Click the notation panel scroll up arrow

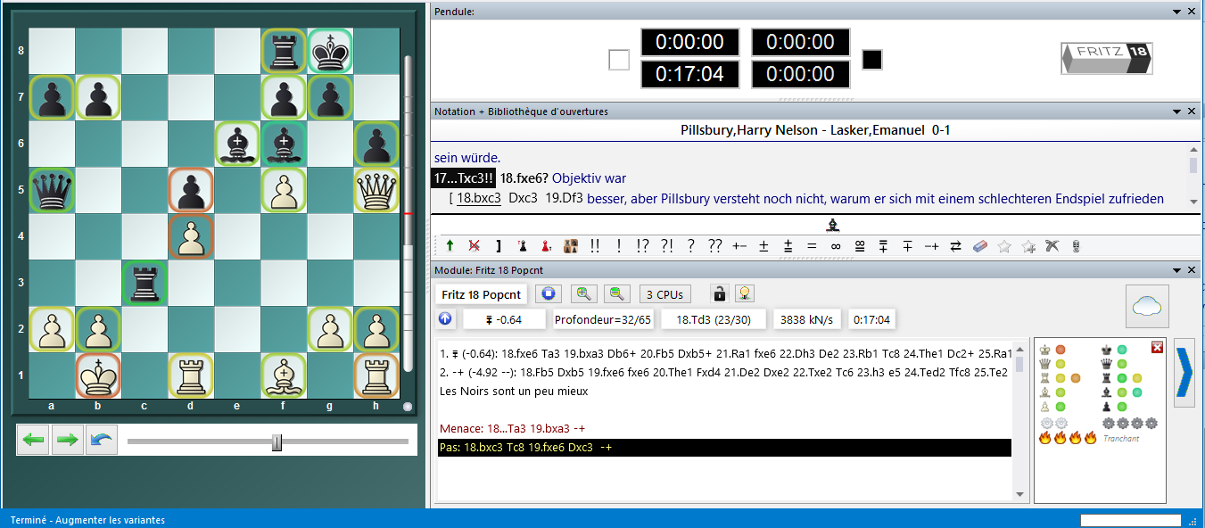point(1194,150)
